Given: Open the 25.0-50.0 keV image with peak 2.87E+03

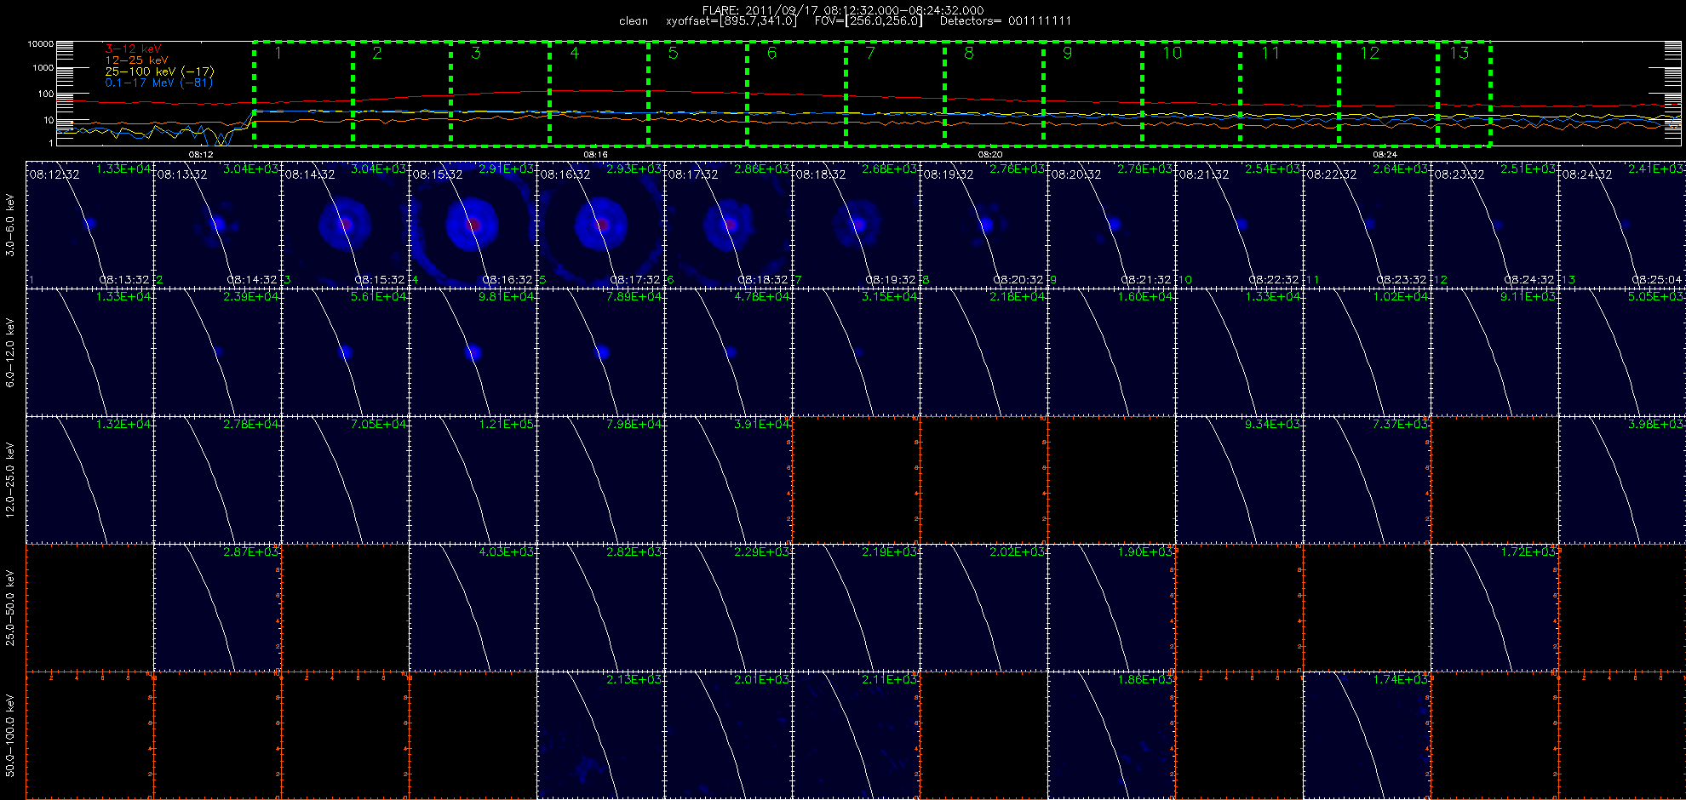Looking at the screenshot, I should point(217,608).
